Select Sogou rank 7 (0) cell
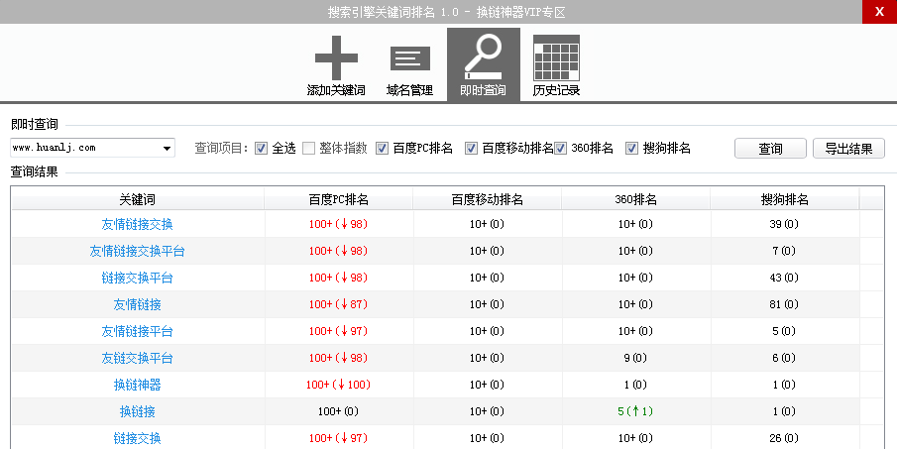The width and height of the screenshot is (897, 449). tap(784, 251)
